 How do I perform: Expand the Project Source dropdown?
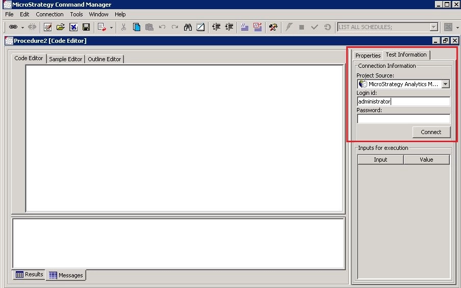point(445,84)
